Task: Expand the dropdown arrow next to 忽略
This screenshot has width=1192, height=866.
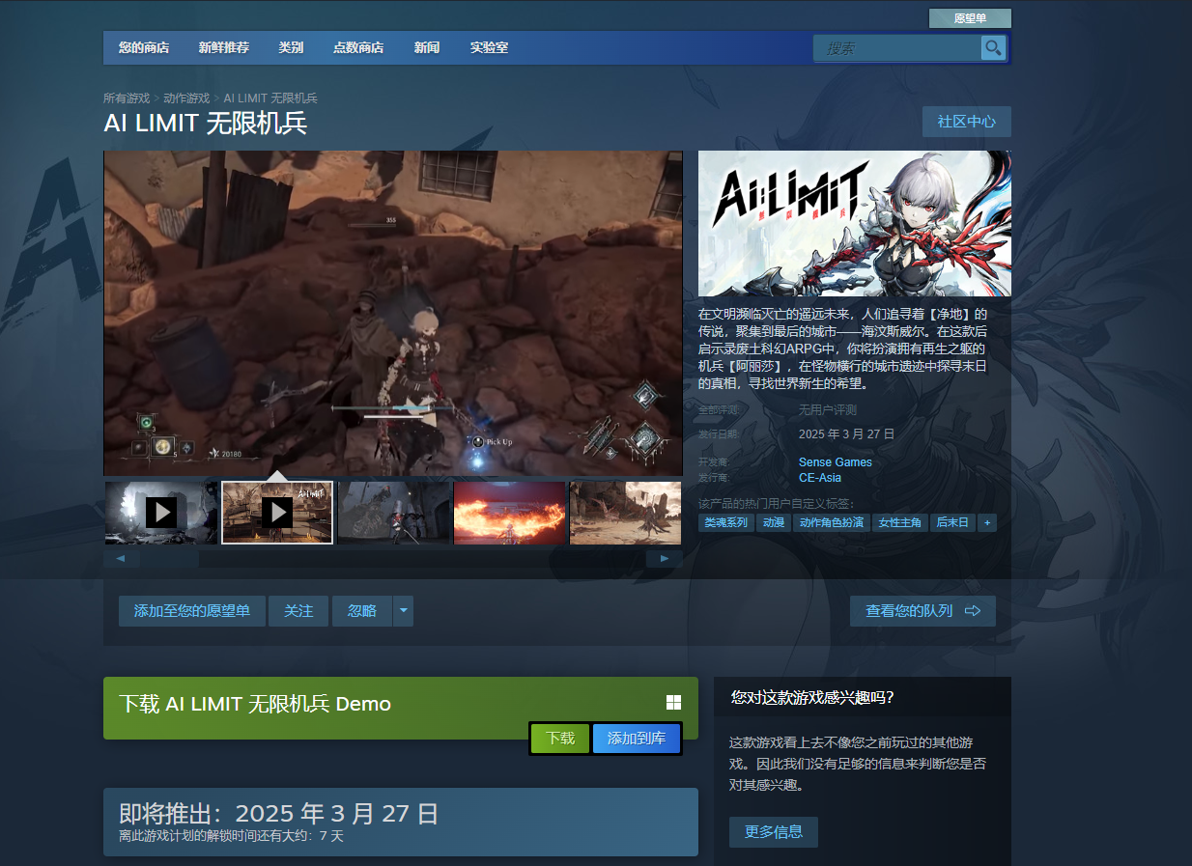Action: tap(404, 611)
